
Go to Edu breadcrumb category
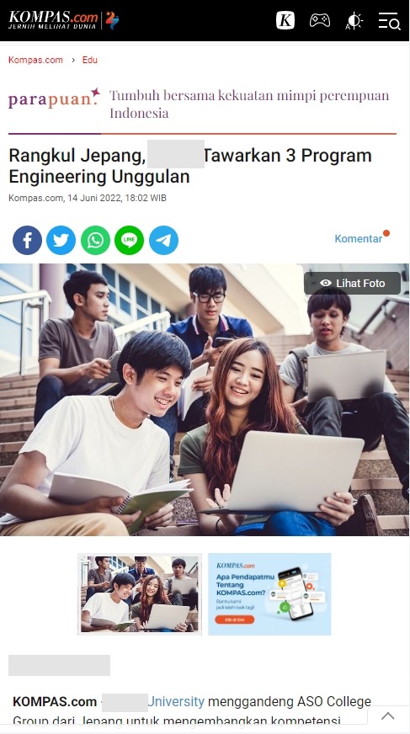(x=90, y=60)
